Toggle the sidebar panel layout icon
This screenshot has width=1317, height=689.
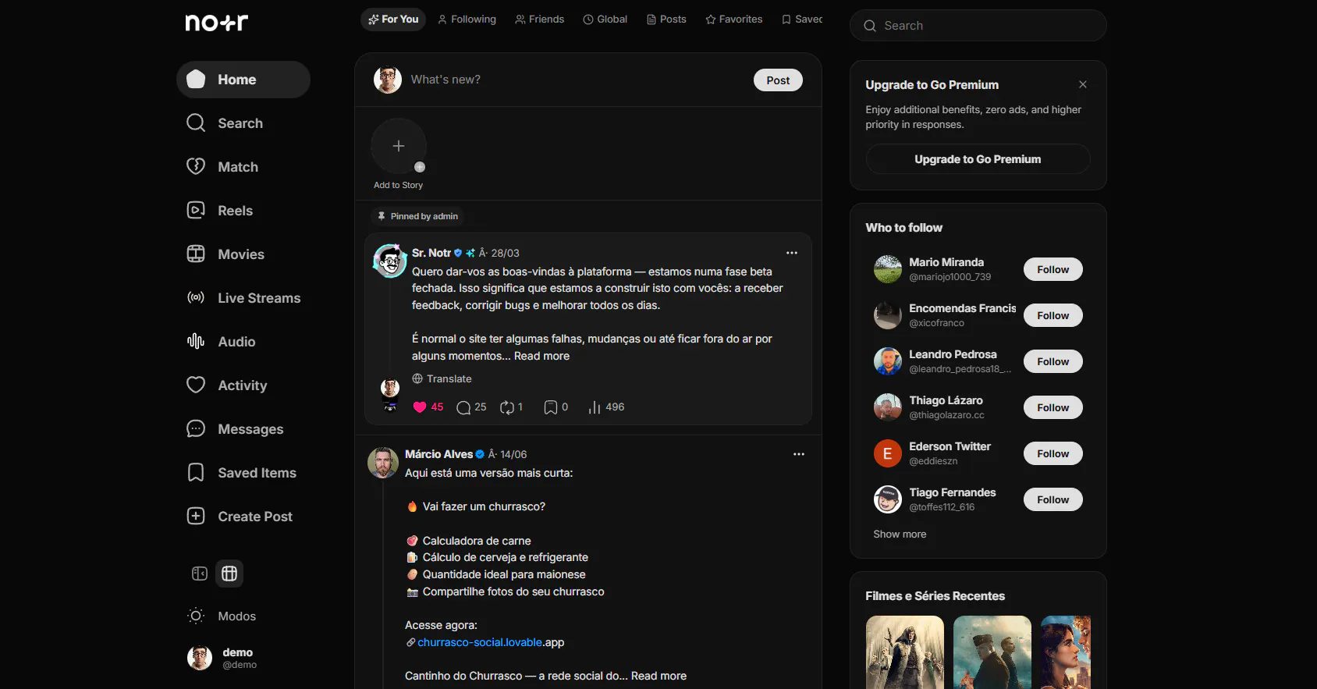pos(200,574)
